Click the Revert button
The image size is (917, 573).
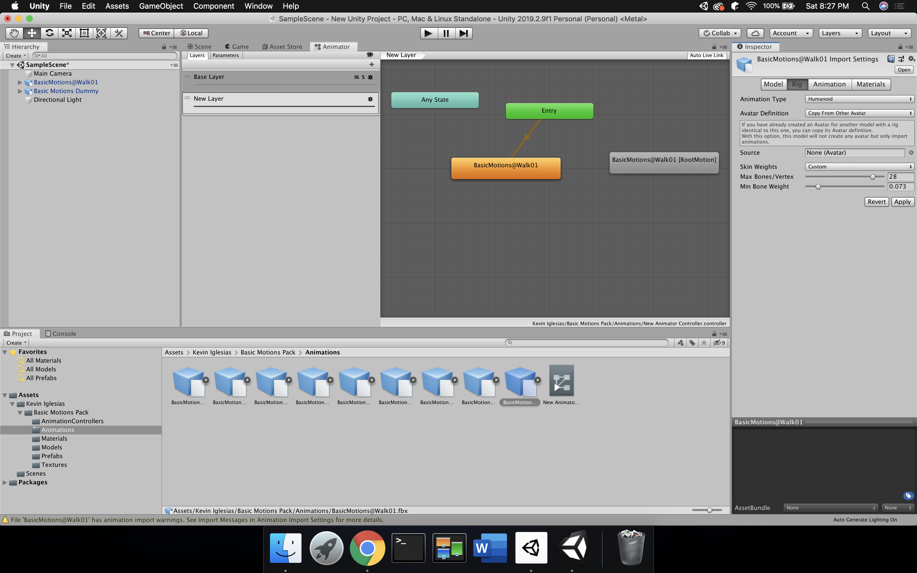[876, 202]
